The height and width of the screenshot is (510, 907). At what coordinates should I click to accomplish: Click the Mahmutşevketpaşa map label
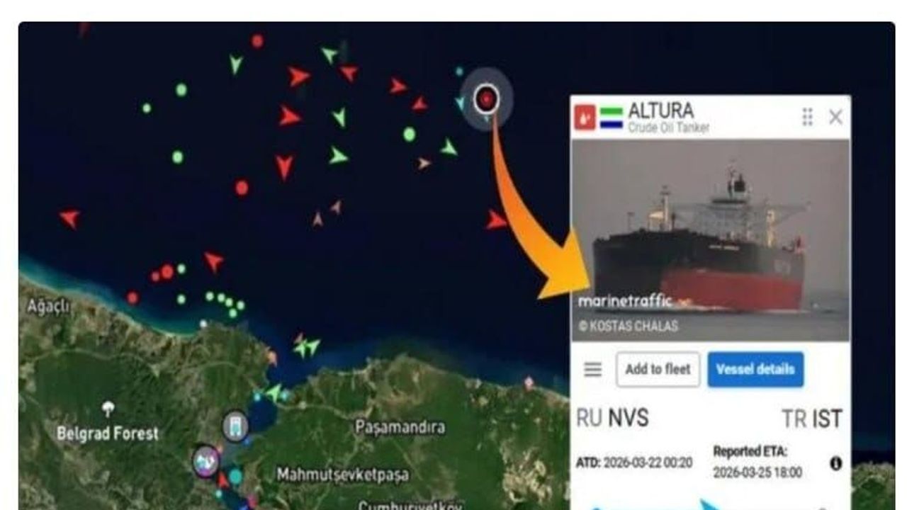coord(342,474)
